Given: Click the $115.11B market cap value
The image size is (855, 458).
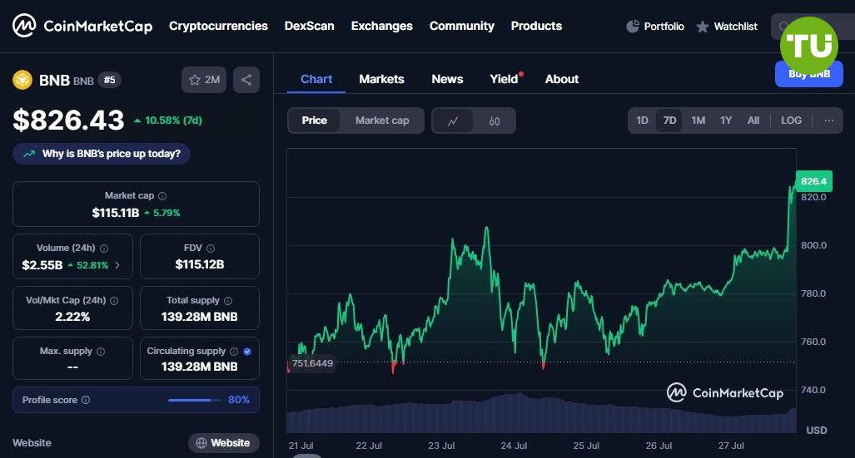Looking at the screenshot, I should click(116, 213).
